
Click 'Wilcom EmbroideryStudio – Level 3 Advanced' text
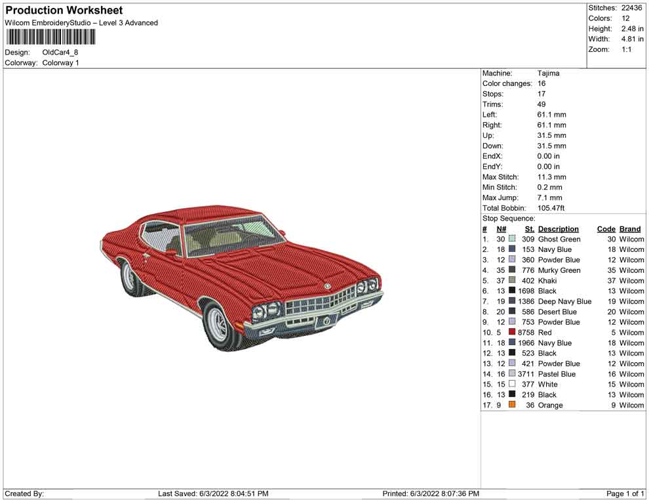click(x=81, y=23)
